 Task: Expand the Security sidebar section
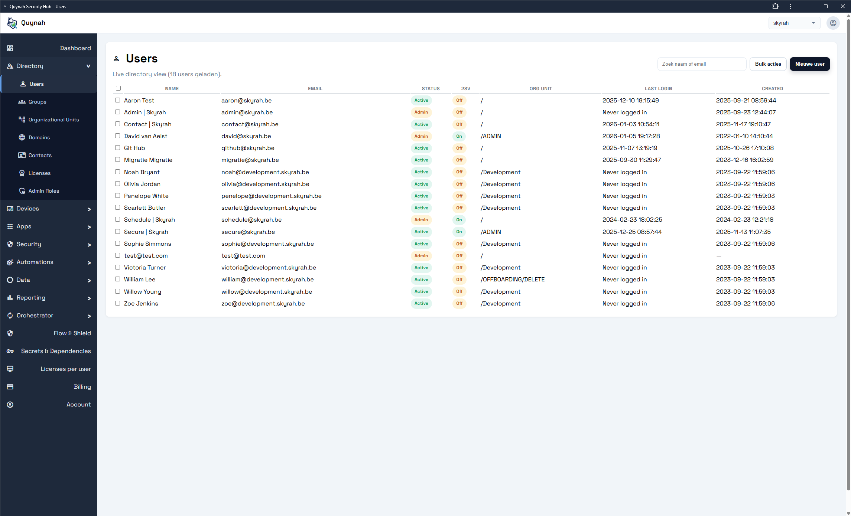click(x=49, y=244)
